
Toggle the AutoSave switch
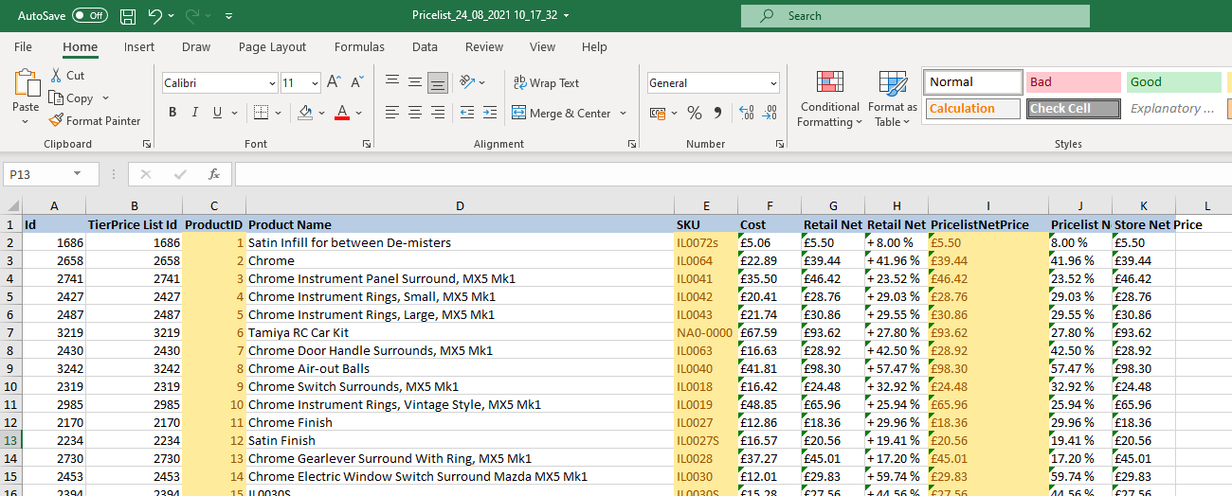90,16
